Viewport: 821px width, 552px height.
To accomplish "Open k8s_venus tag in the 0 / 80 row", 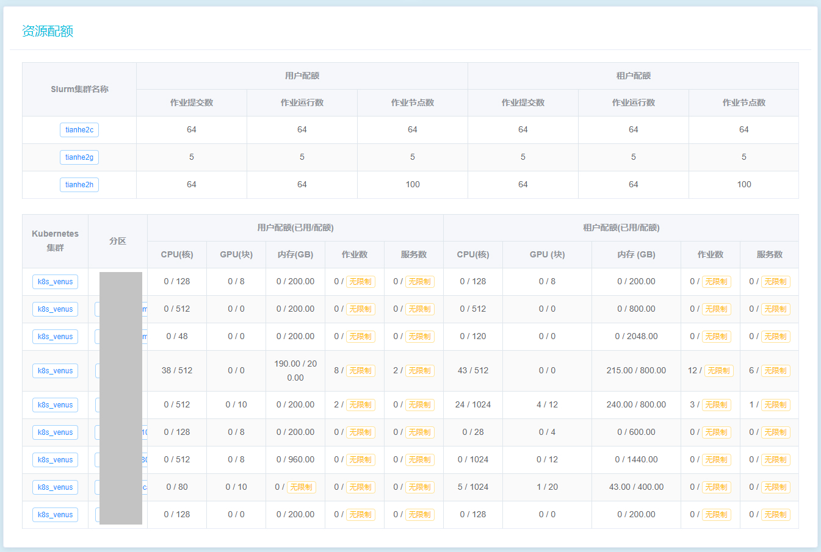I will 55,487.
